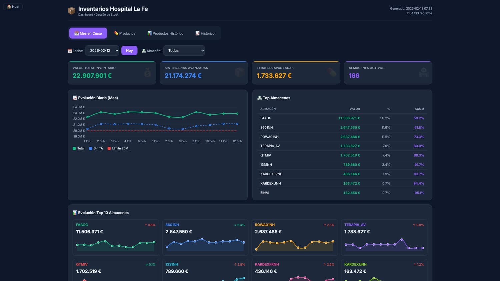This screenshot has width=500, height=281.
Task: Open the Mes en Curso tab
Action: (x=88, y=33)
